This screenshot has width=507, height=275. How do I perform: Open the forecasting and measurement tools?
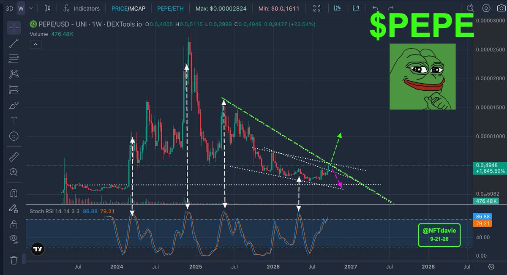click(x=14, y=90)
